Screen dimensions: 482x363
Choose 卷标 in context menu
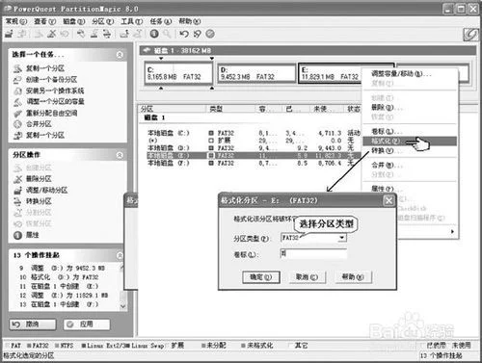(410, 131)
